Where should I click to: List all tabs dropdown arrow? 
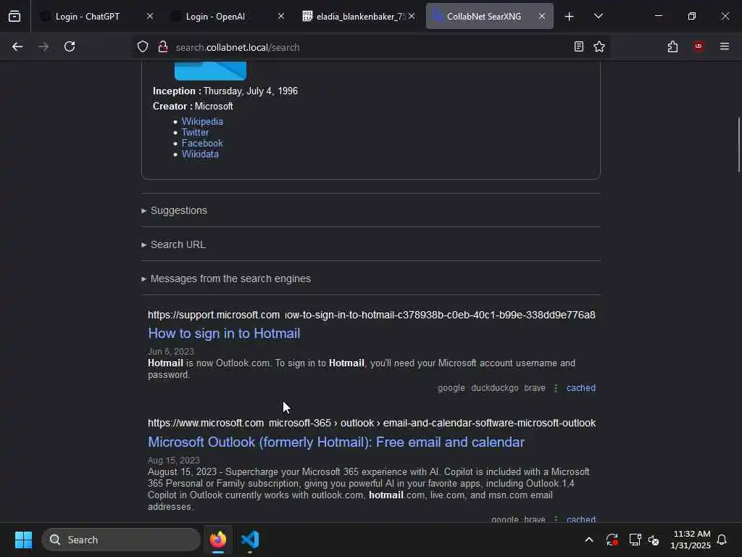[598, 16]
